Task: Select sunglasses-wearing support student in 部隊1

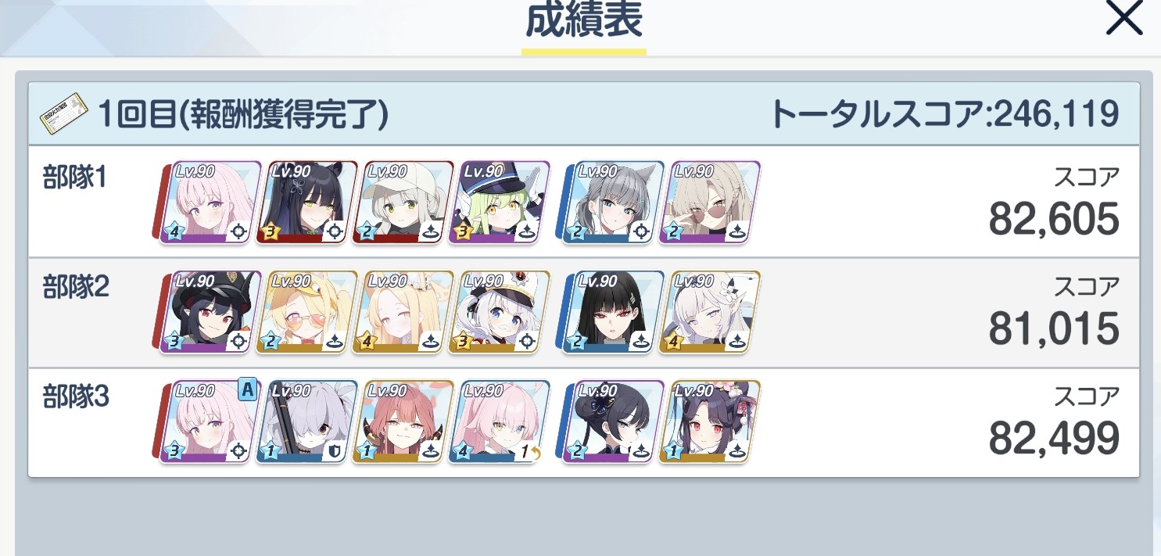Action: (x=710, y=203)
